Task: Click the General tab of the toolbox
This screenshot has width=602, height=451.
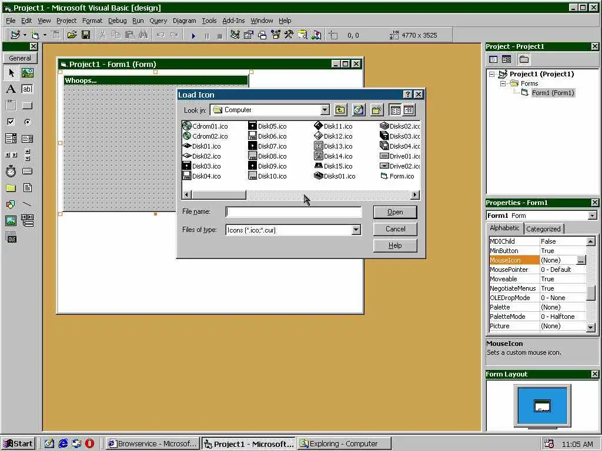Action: tap(20, 58)
